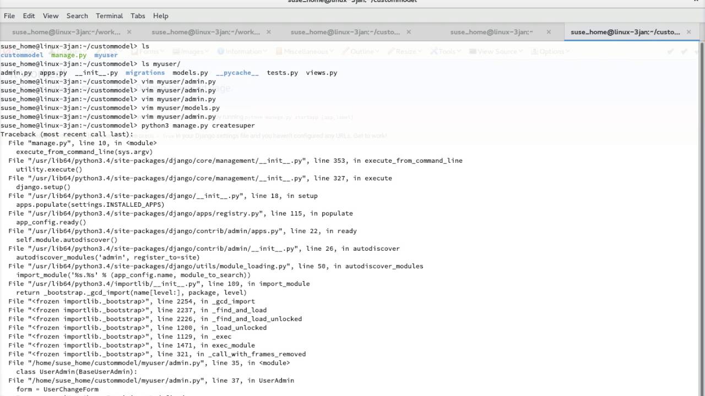705x396 pixels.
Task: Click the blue 'myuser' directory in ls output
Action: (106, 55)
